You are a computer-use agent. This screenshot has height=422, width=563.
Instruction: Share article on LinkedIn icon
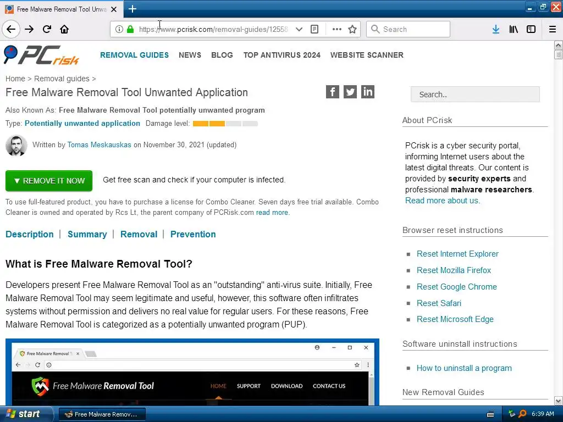(368, 92)
